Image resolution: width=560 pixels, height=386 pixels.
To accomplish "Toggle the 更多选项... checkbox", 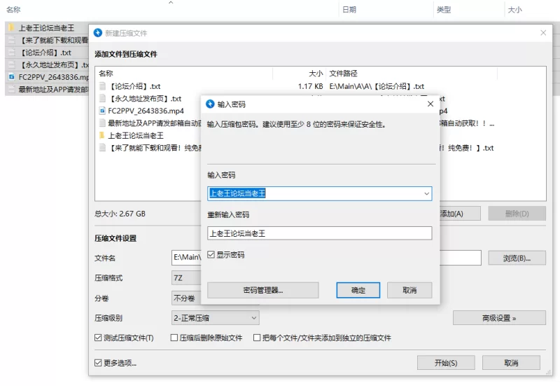I will [98, 363].
